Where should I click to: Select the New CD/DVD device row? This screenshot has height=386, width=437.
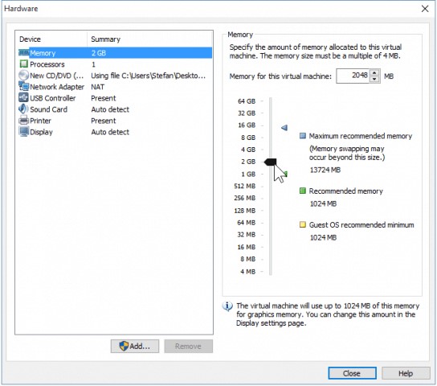(x=116, y=76)
